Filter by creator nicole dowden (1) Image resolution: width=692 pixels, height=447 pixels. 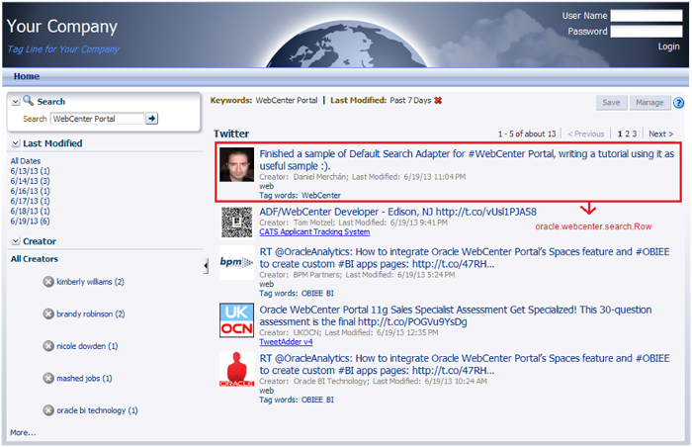87,346
